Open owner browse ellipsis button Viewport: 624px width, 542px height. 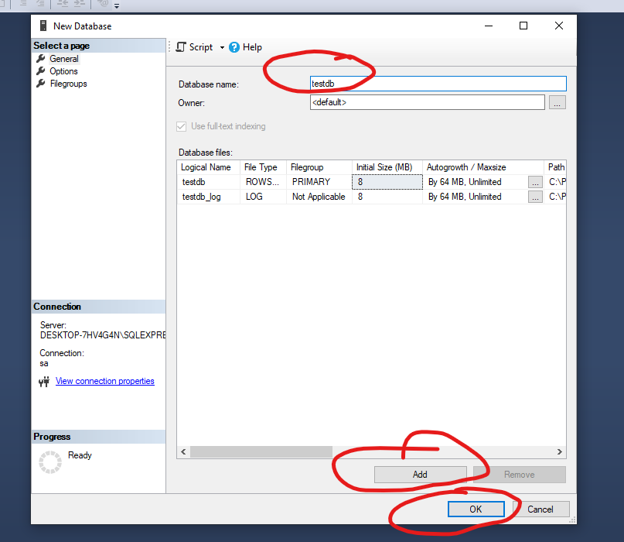(x=558, y=102)
